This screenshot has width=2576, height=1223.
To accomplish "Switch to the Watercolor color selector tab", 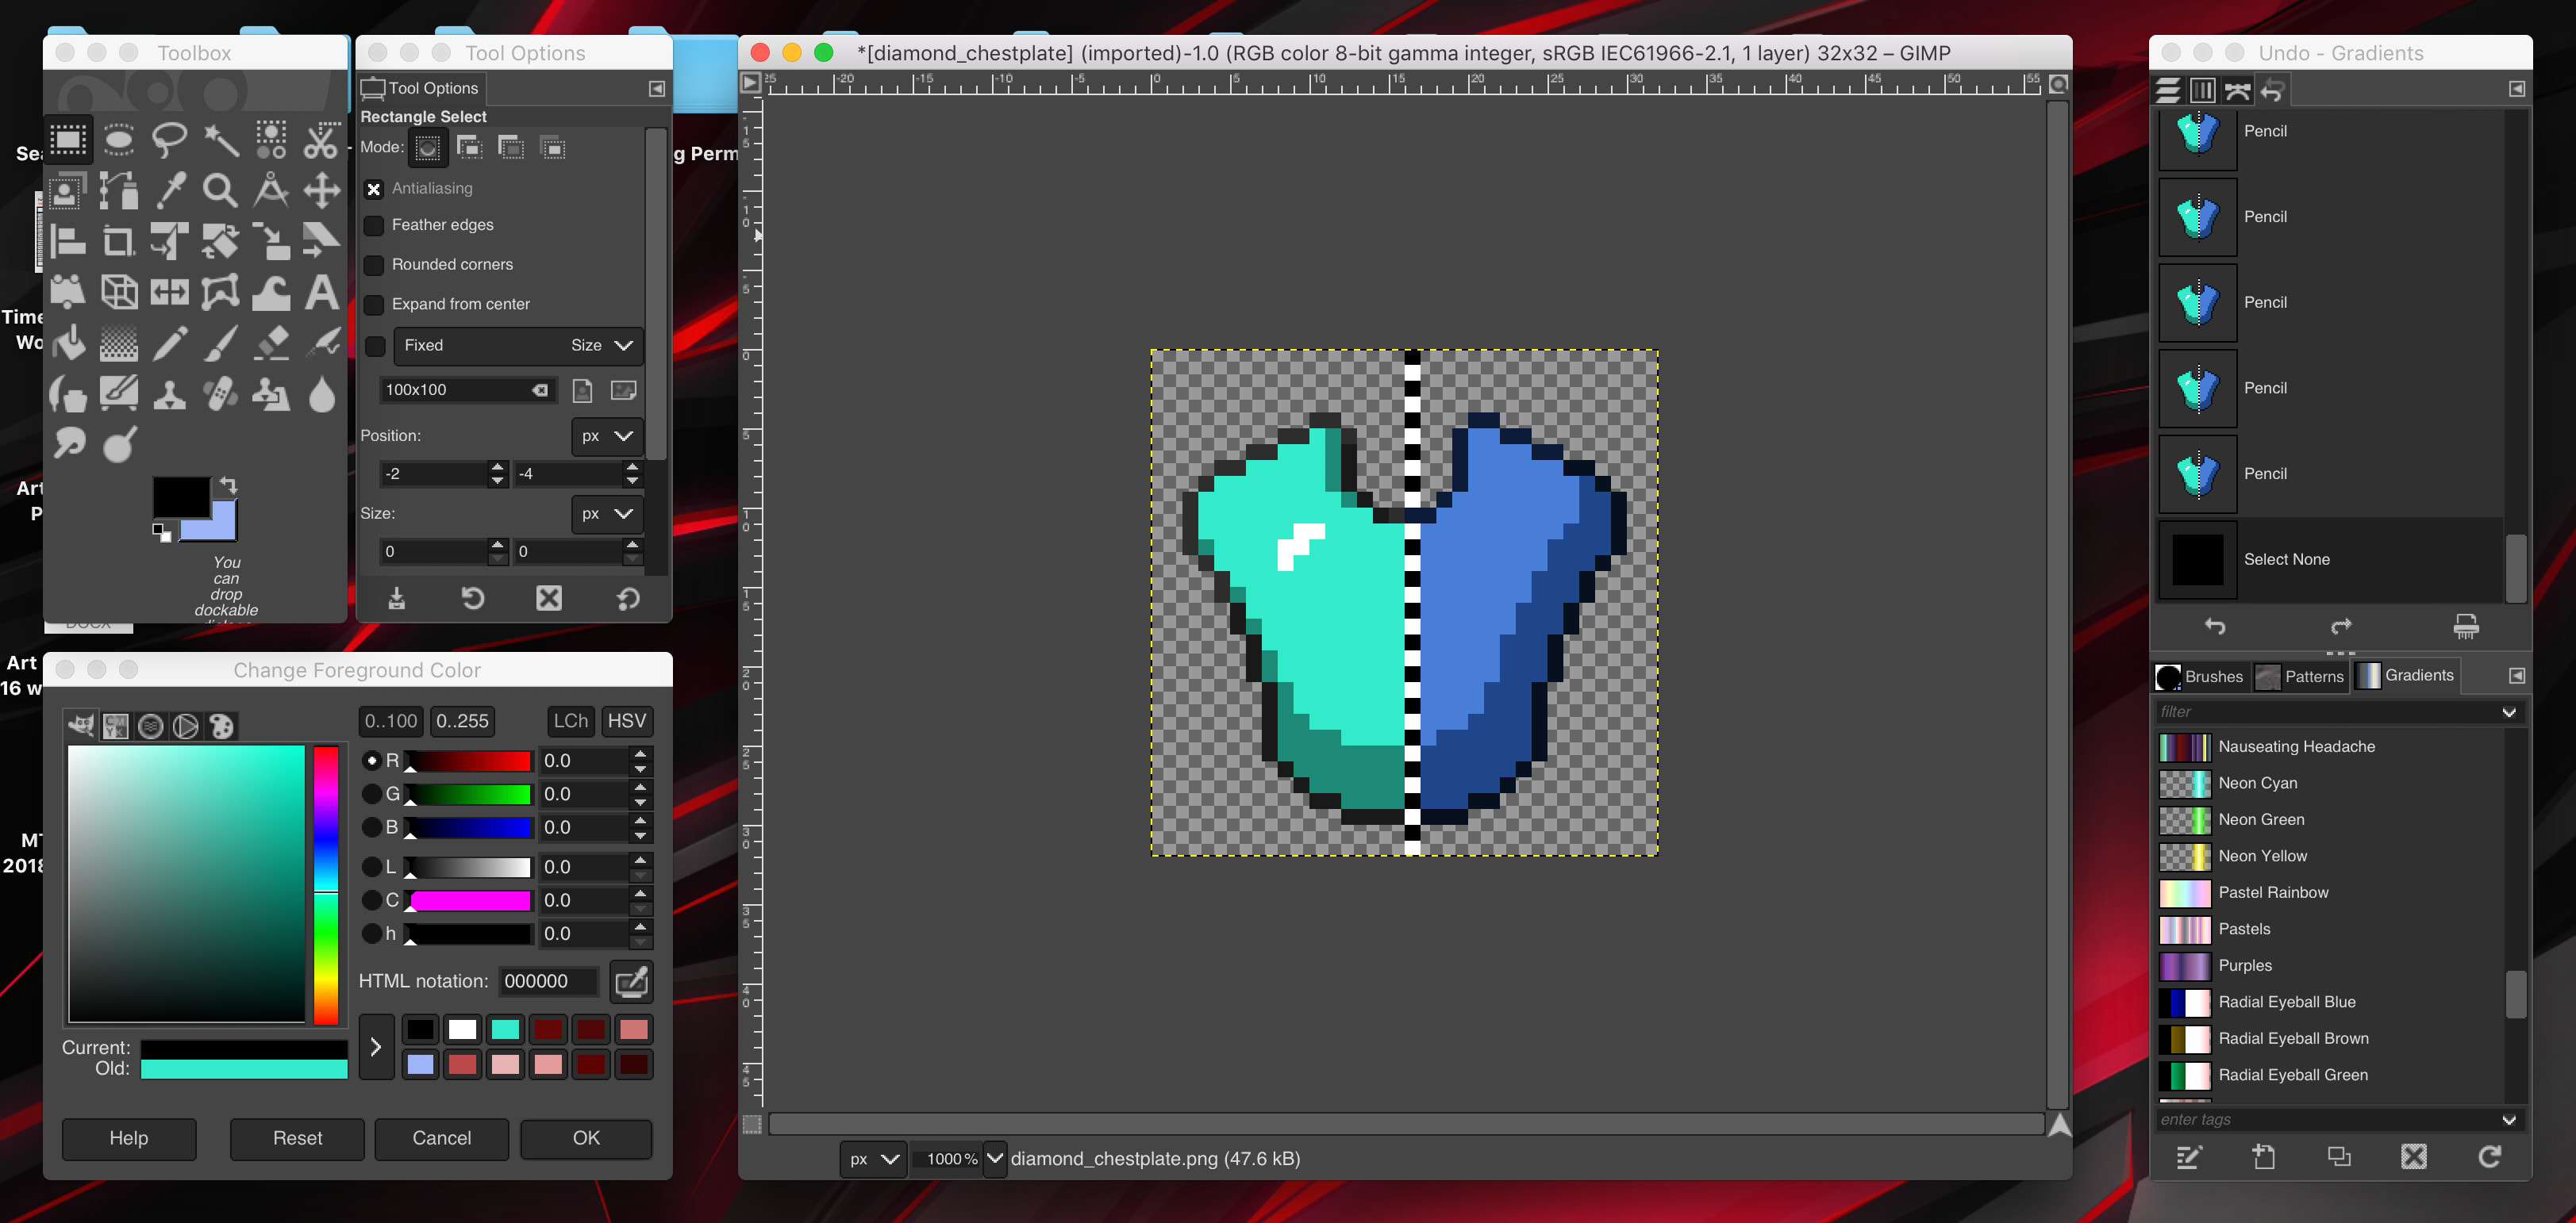I will point(150,727).
